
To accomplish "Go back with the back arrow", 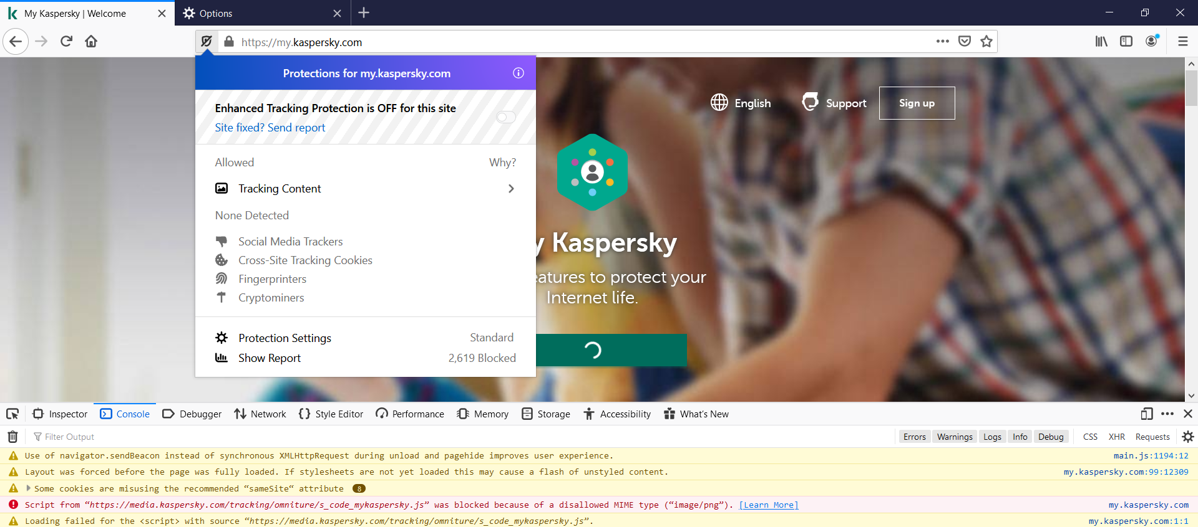I will (16, 42).
